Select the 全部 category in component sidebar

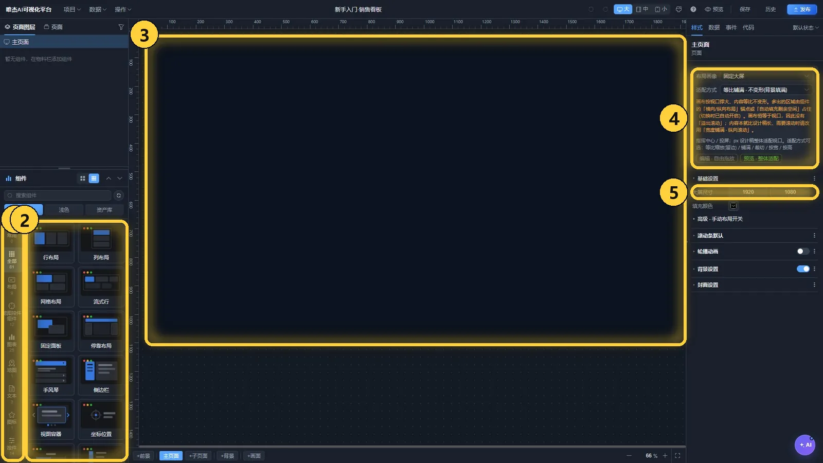tap(12, 260)
